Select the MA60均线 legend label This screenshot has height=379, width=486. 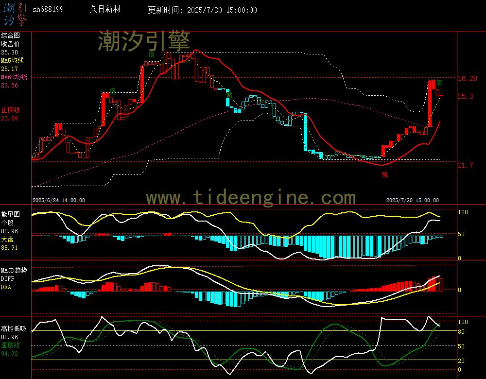pyautogui.click(x=14, y=77)
